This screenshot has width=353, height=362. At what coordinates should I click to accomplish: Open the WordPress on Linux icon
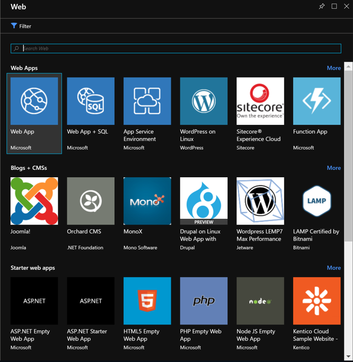pyautogui.click(x=204, y=101)
